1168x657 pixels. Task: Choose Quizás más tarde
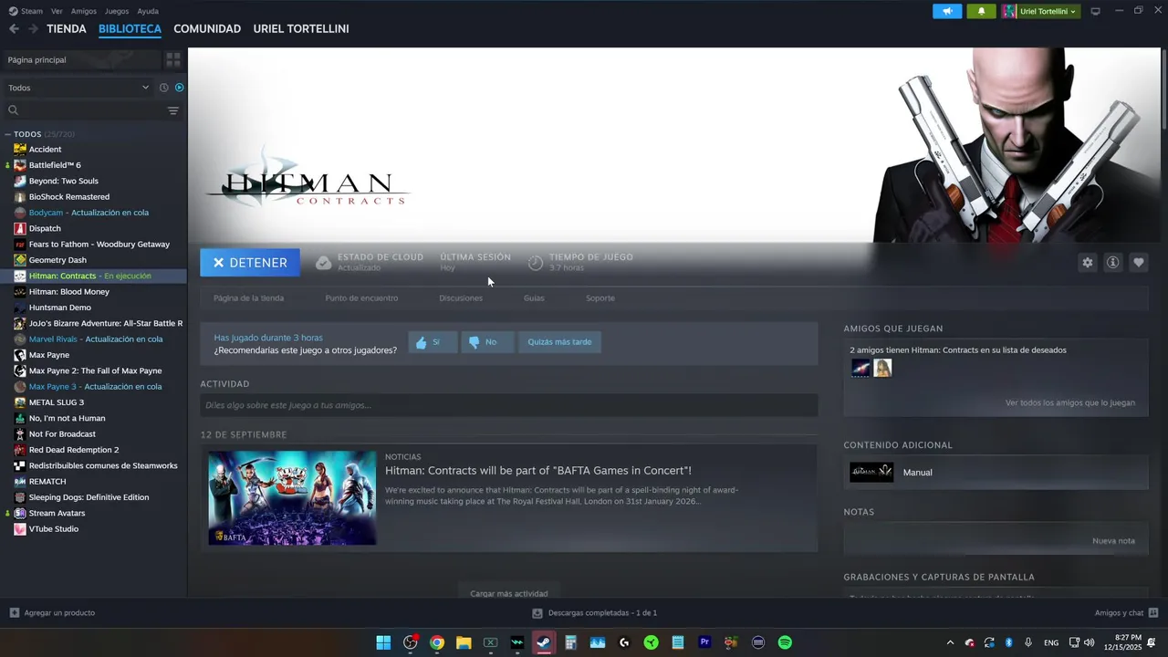[559, 342]
